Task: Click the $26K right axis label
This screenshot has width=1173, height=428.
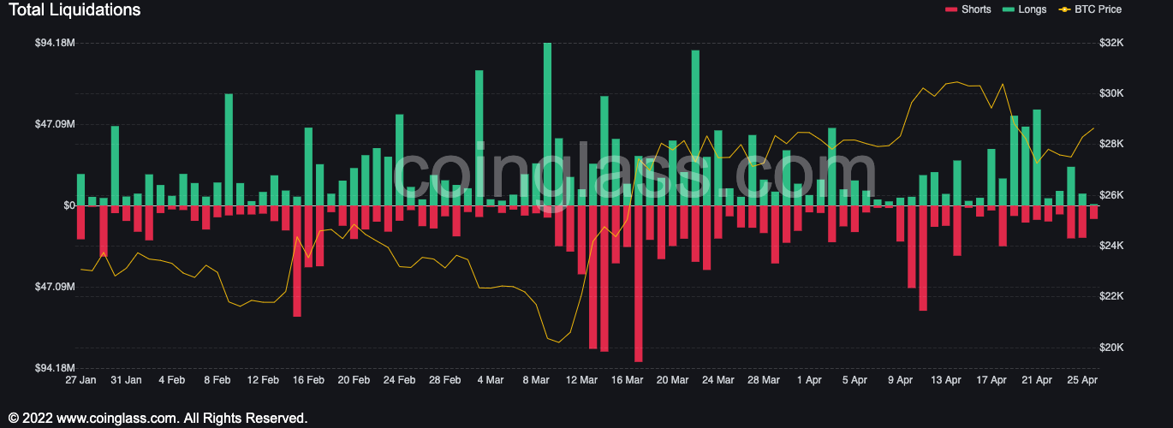Action: tap(1111, 195)
